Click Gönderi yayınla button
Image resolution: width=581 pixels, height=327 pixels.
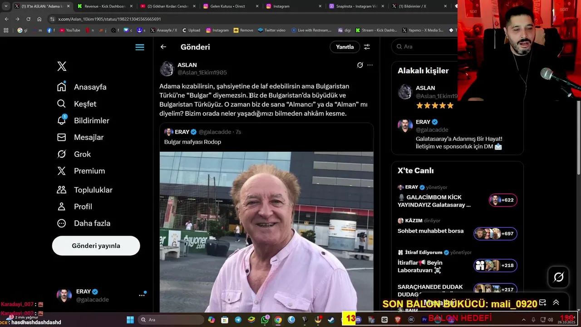pyautogui.click(x=96, y=246)
